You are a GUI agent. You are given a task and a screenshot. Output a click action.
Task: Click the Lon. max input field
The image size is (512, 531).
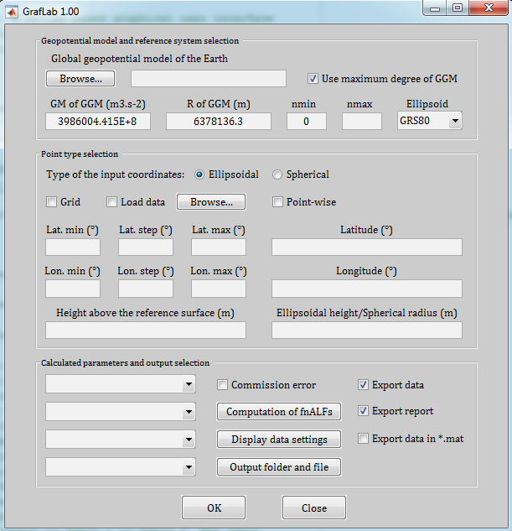(219, 289)
